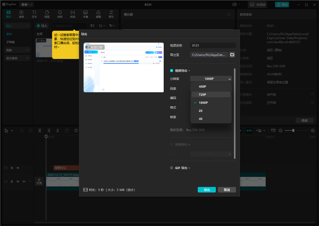Viewport: 319px width, 226px height.
Task: Enable the 音频导出 checkbox
Action: pyautogui.click(x=172, y=144)
